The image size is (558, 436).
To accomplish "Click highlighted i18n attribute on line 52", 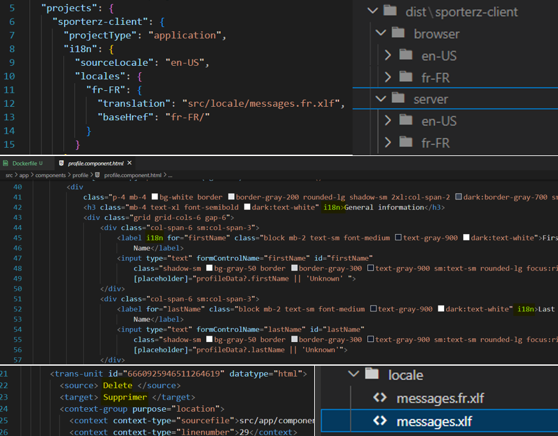I will point(525,309).
